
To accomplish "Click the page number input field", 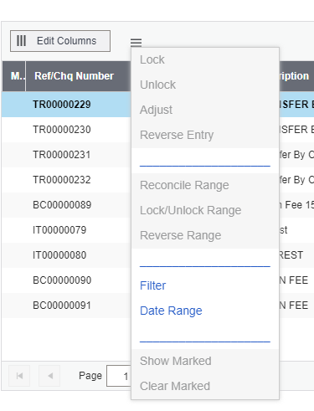I will point(119,376).
